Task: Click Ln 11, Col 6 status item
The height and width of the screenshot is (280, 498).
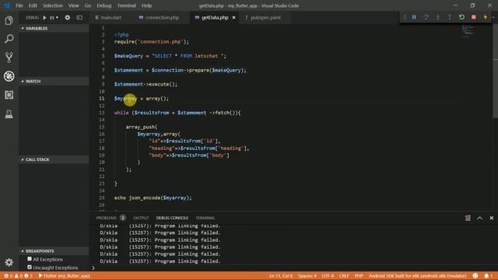Action: [x=281, y=275]
